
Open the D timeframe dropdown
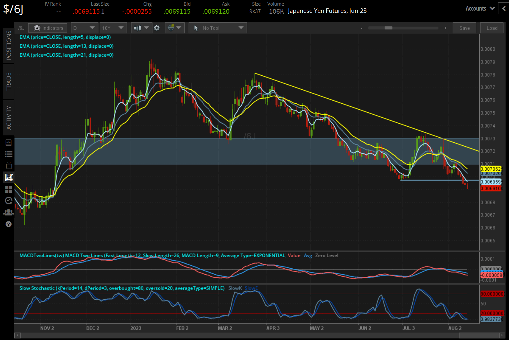tap(84, 28)
